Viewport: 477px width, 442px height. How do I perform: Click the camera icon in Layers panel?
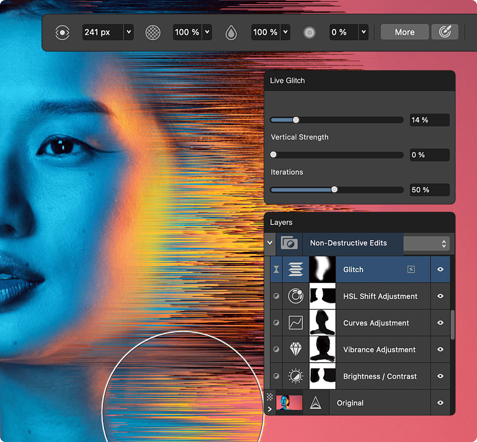pos(289,243)
